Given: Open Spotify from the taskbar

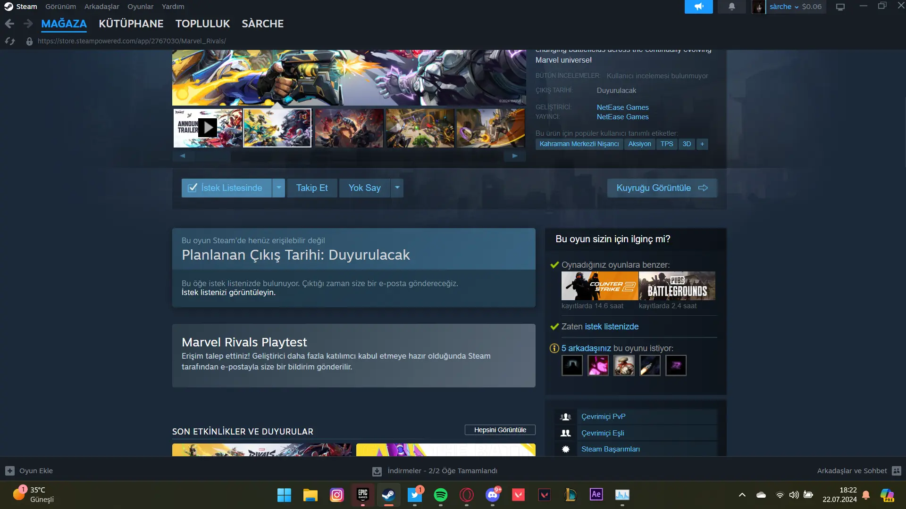Looking at the screenshot, I should point(440,495).
